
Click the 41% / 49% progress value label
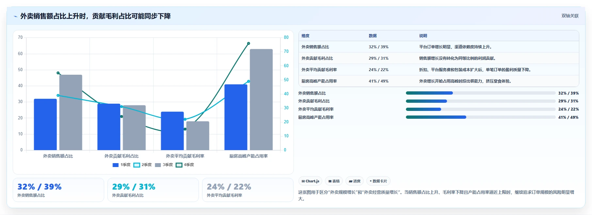pyautogui.click(x=568, y=117)
